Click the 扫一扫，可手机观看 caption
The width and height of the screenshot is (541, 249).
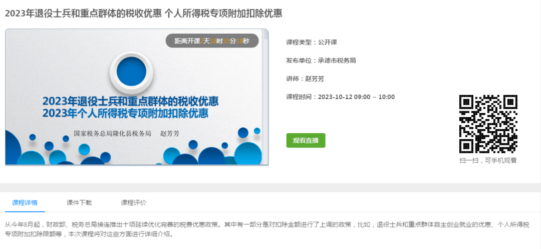pos(488,160)
